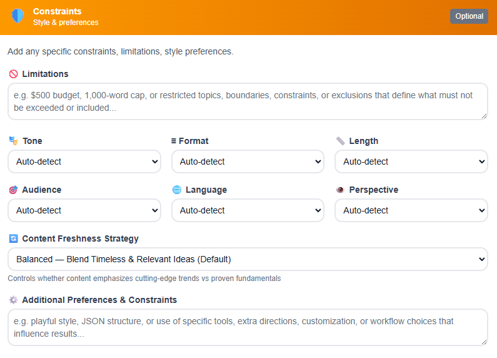Open the Language dropdown
The image size is (497, 358).
click(x=248, y=210)
